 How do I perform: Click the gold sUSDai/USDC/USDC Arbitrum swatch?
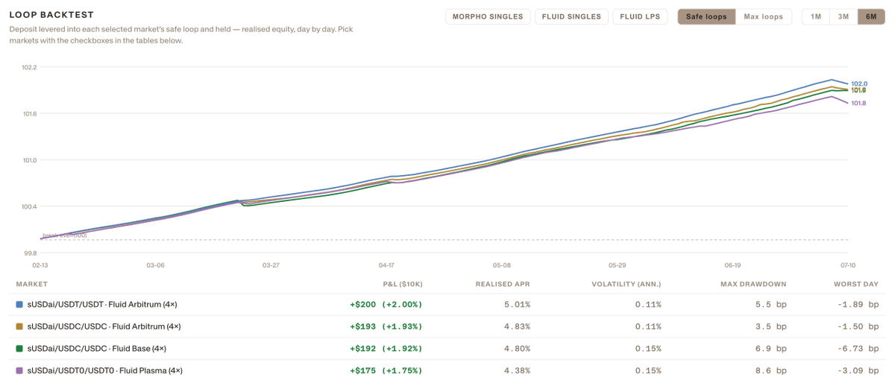click(x=19, y=326)
